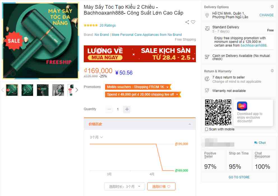This screenshot has width=278, height=196.
Task: Click the share icon near the title
Action: 187,22
